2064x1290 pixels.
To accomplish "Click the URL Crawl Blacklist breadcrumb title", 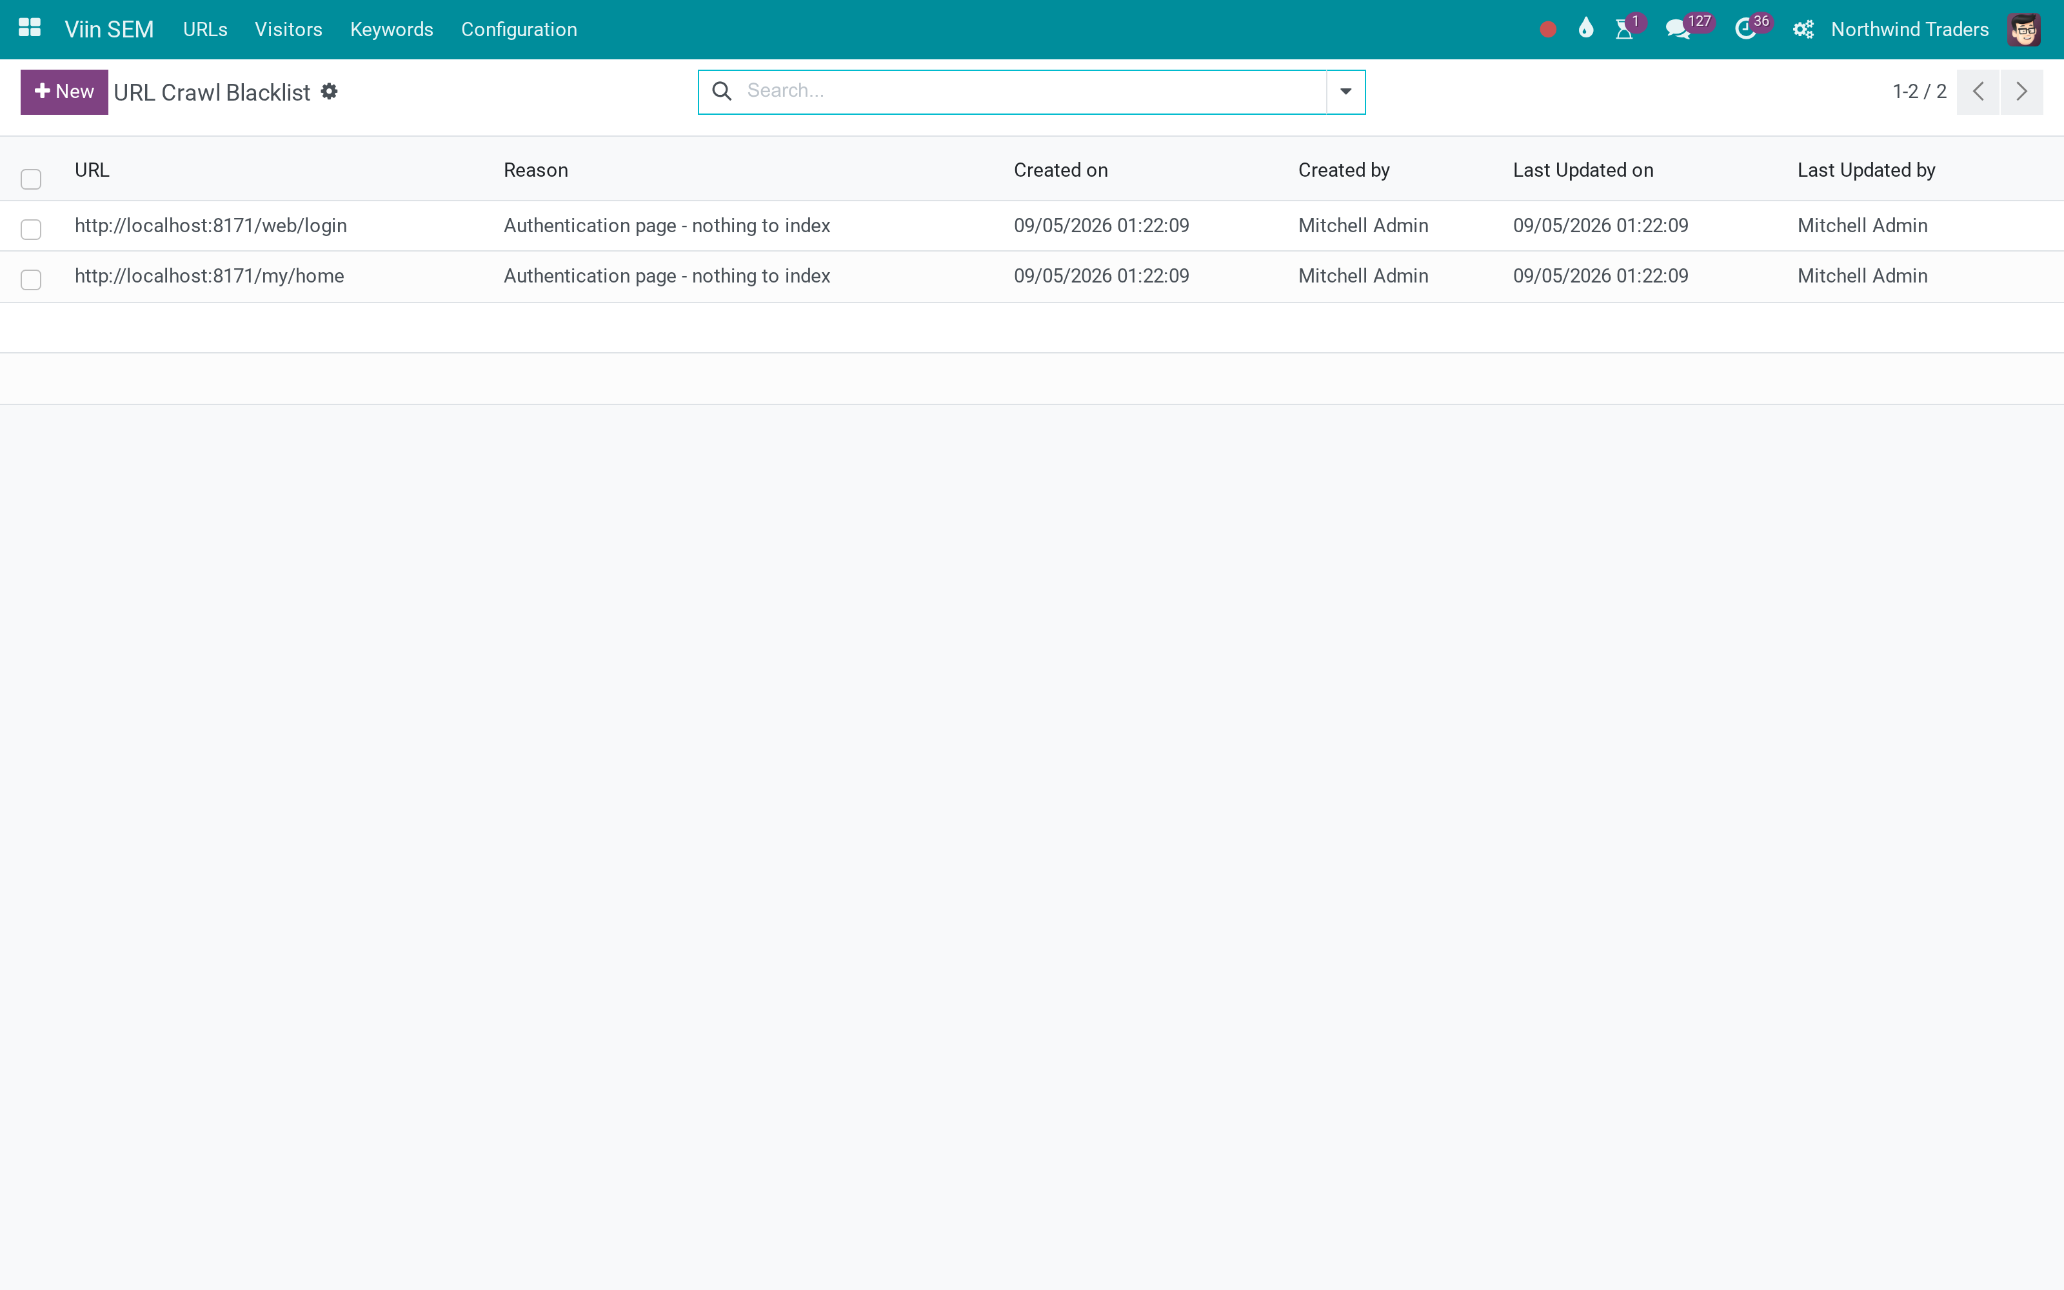I will coord(212,92).
